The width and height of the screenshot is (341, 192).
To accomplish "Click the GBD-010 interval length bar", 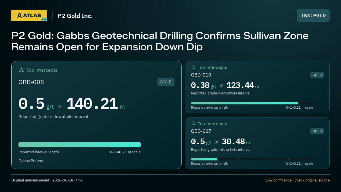I will click(252, 103).
